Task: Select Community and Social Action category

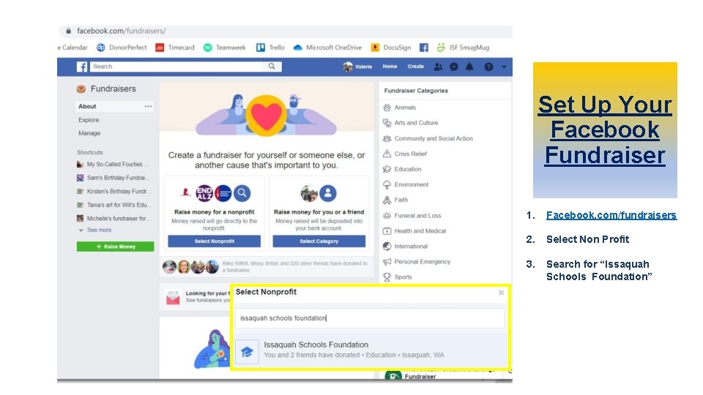Action: [428, 138]
